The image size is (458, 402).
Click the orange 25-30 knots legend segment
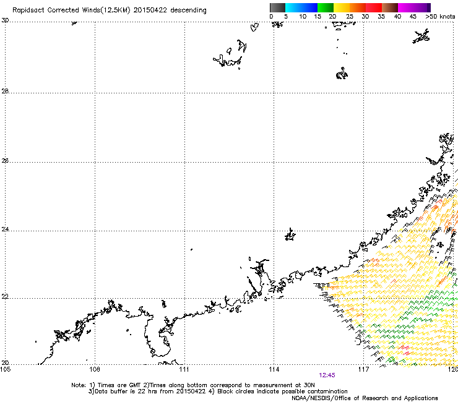click(x=358, y=7)
